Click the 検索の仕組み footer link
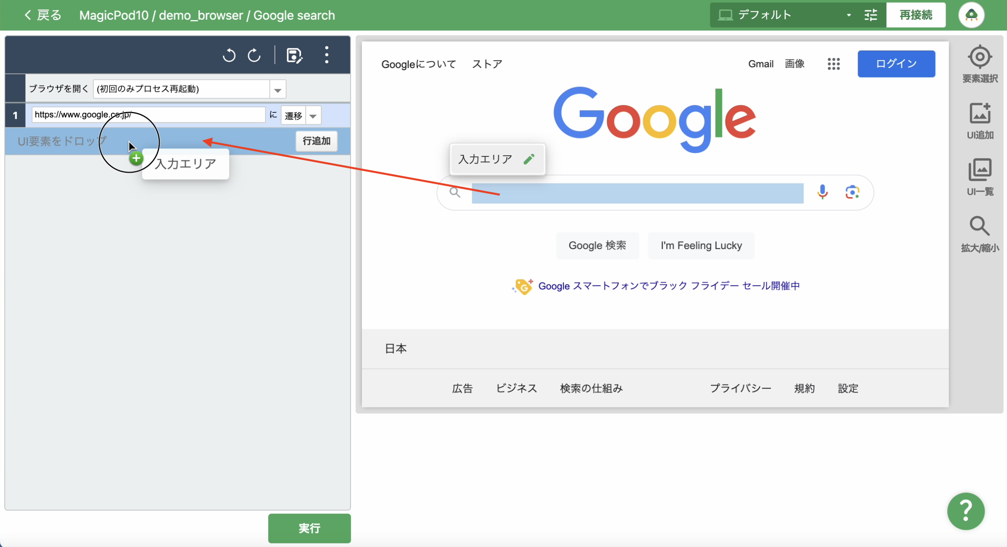Screen dimensions: 1007x547 pos(591,388)
